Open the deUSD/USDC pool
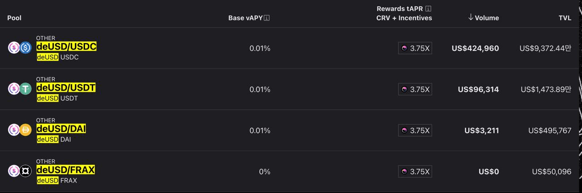 click(66, 46)
